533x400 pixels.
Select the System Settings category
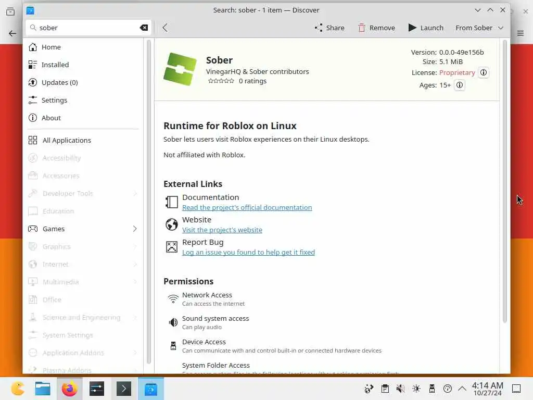coord(83,335)
